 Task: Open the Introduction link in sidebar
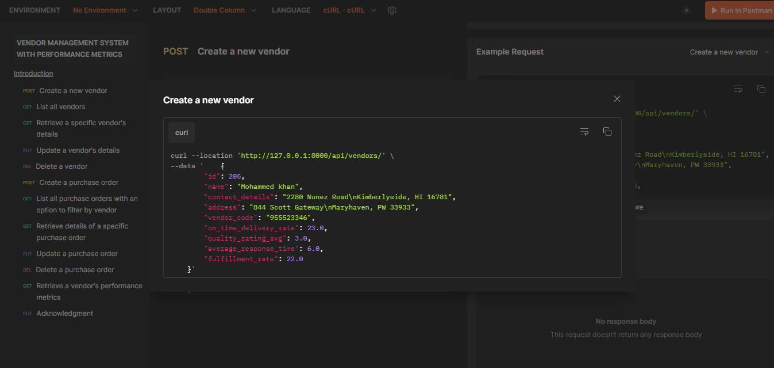[33, 73]
